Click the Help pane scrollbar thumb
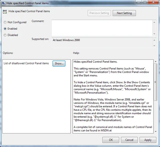The image size is (160, 147). [x=156, y=82]
